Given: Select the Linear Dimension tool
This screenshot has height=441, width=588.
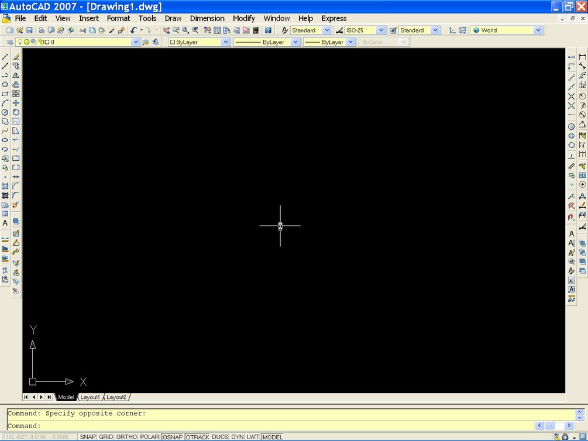Looking at the screenshot, I should coord(582,57).
